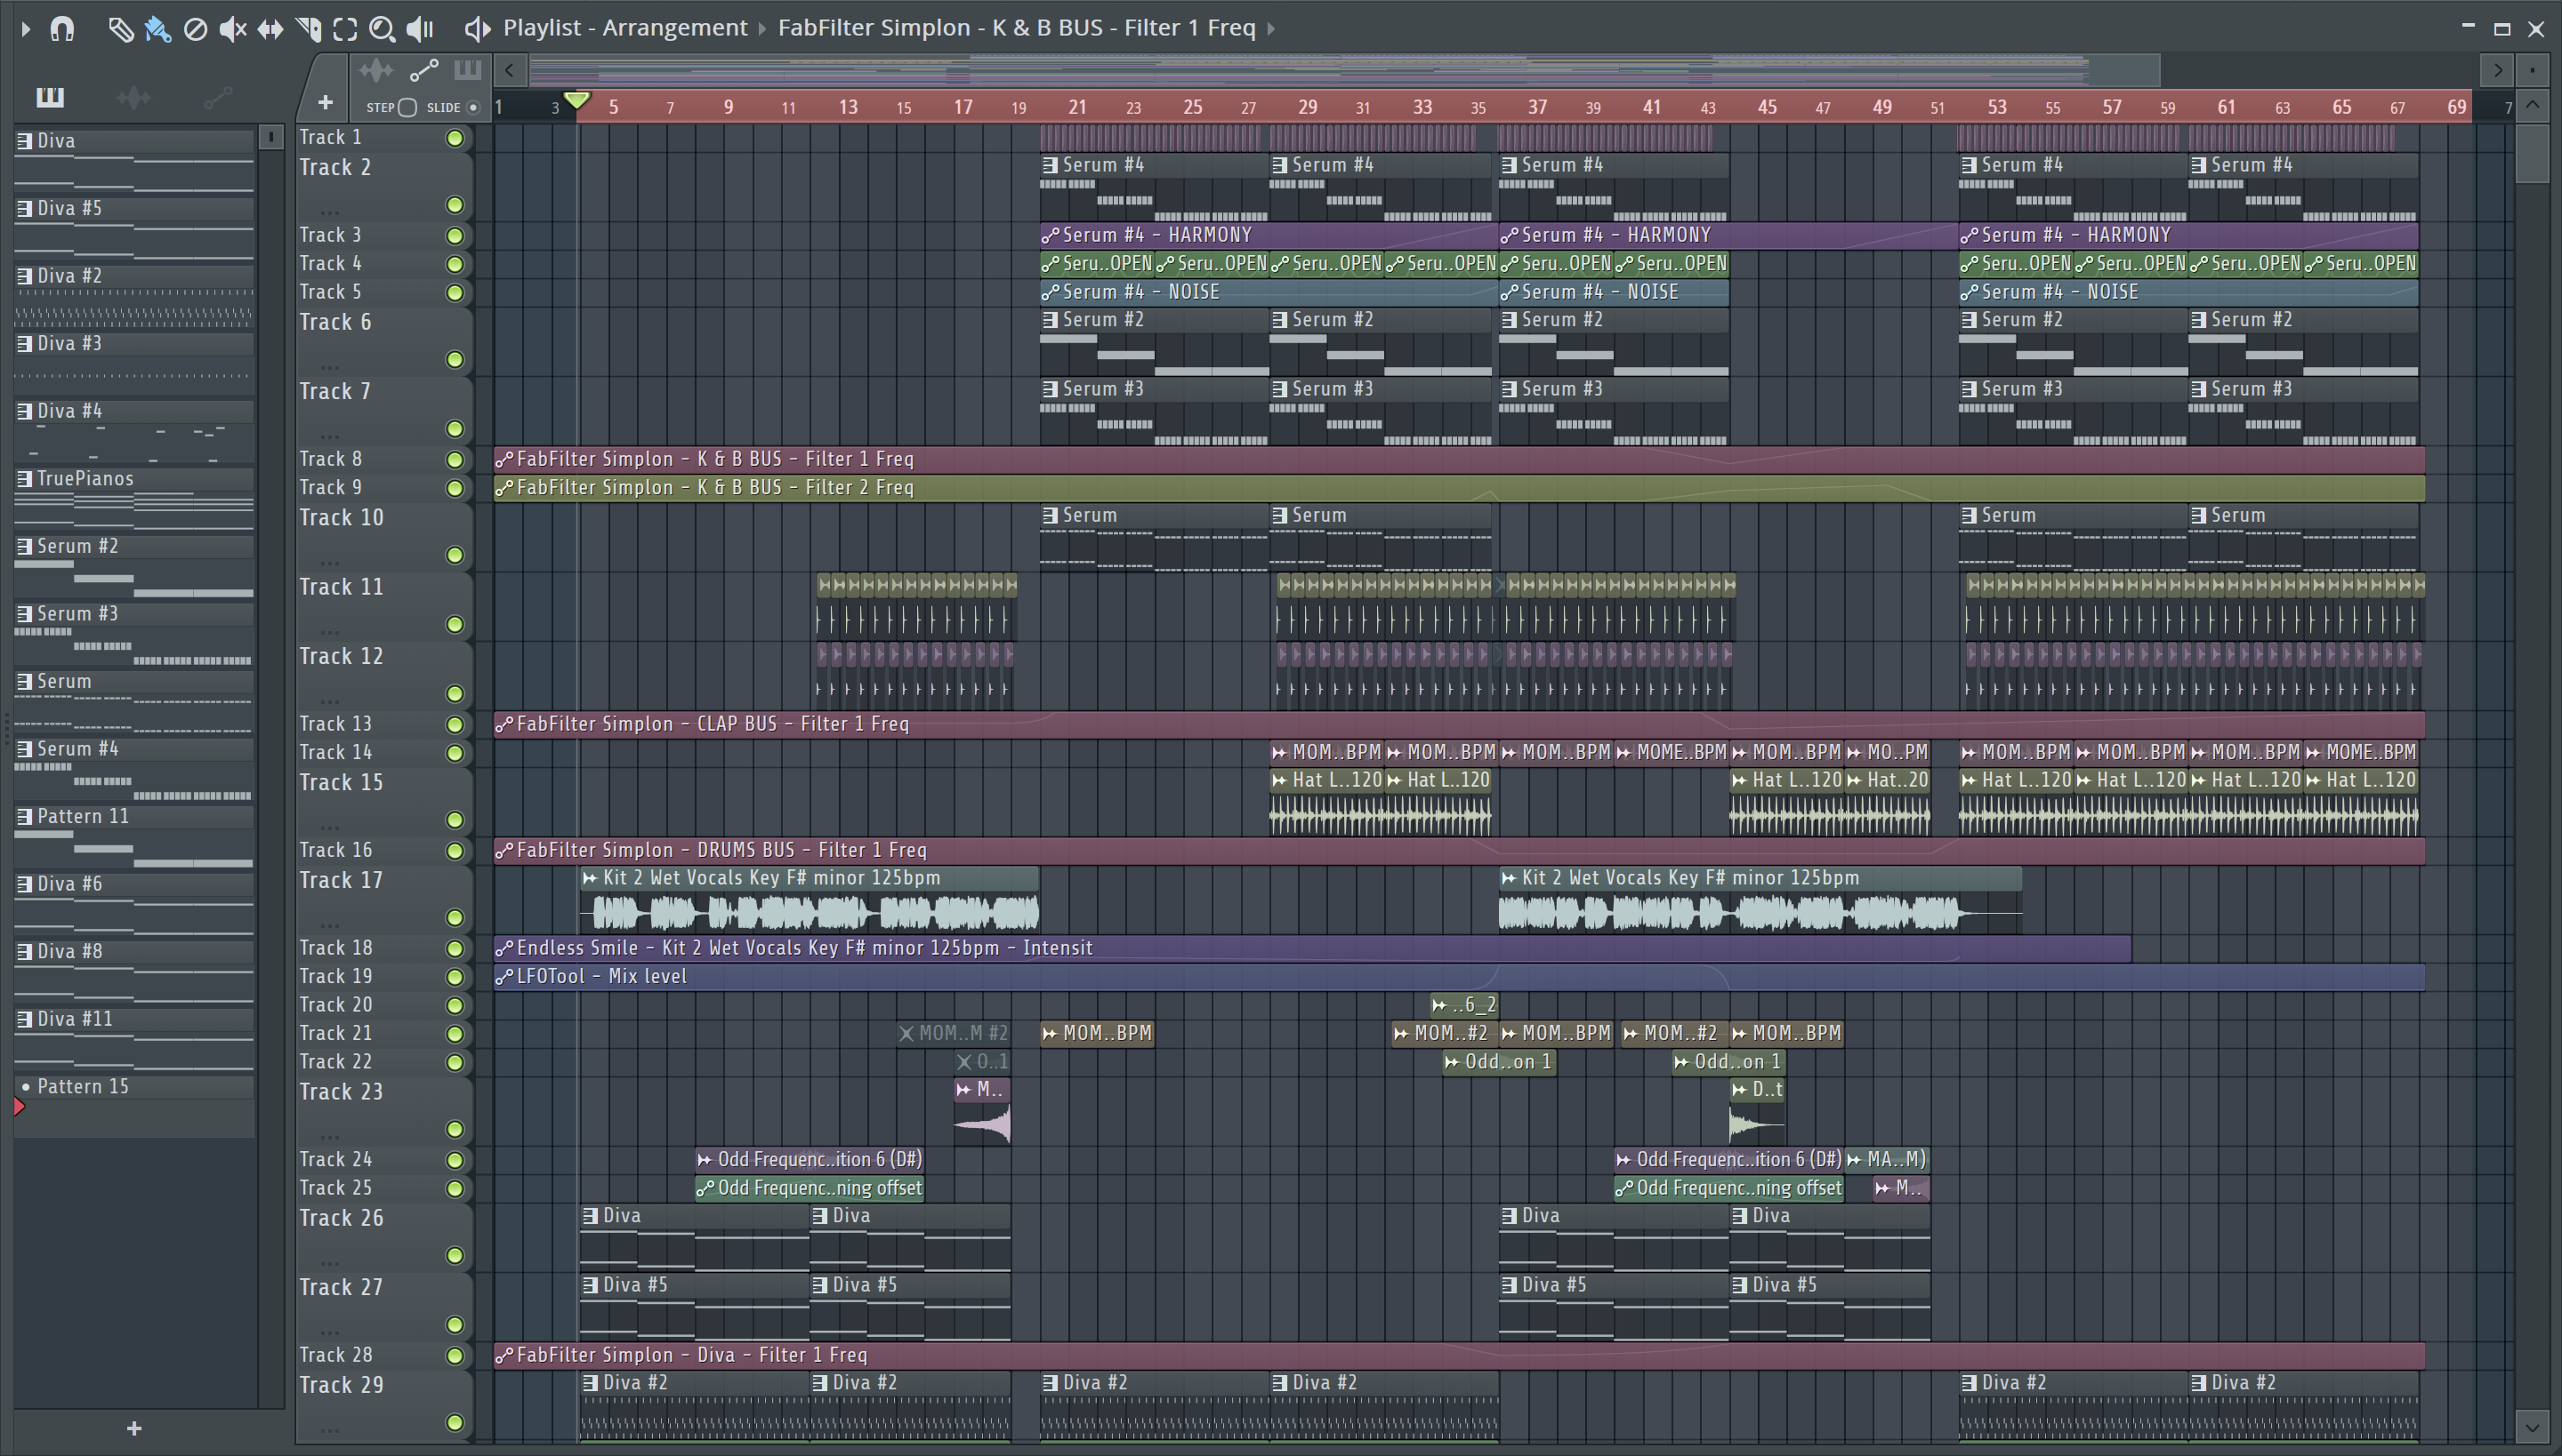Toggle the magnet snap option
The width and height of the screenshot is (2562, 1456).
coord(62,29)
